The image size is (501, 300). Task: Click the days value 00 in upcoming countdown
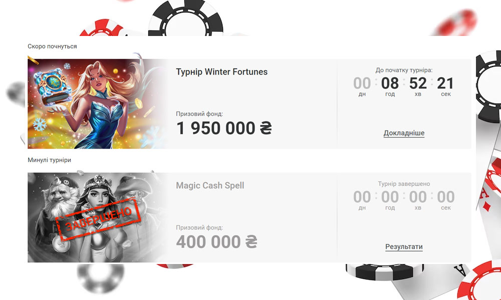coord(362,83)
